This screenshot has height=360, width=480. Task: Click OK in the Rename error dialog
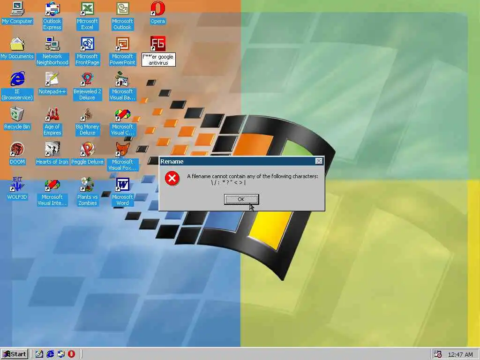coord(241,199)
